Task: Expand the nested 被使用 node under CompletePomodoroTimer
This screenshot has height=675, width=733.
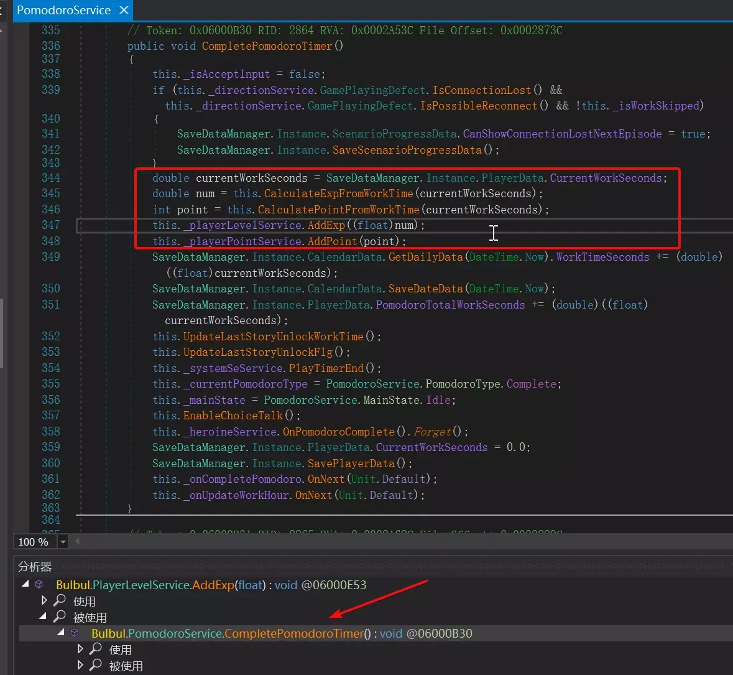Action: (80, 665)
